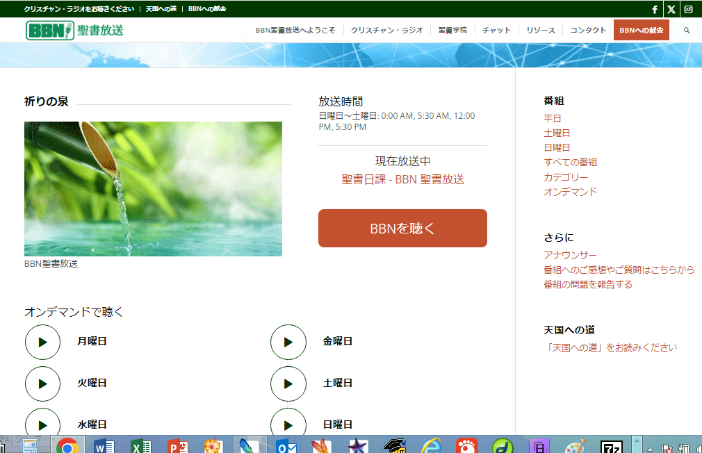Launch Microsoft Word from the taskbar
The image size is (702, 453).
point(104,446)
